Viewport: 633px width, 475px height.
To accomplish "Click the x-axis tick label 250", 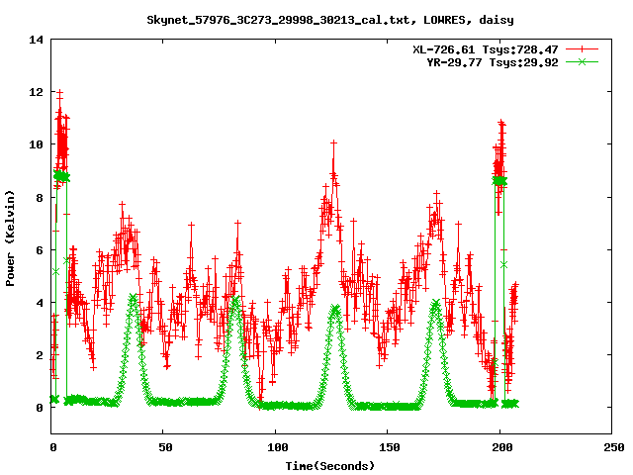I will coord(613,447).
